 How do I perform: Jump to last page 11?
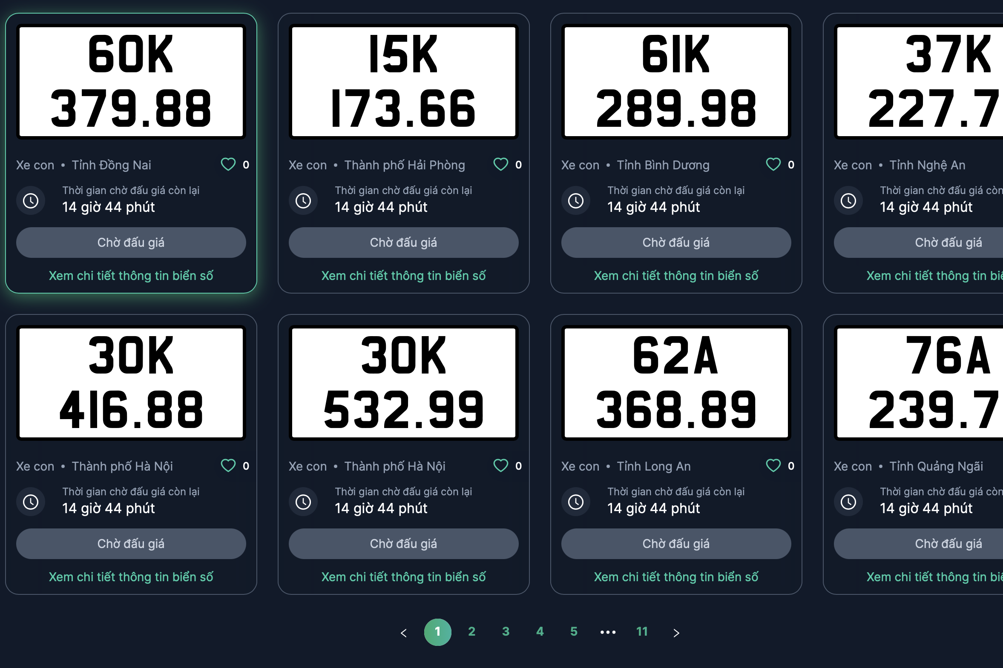[642, 632]
